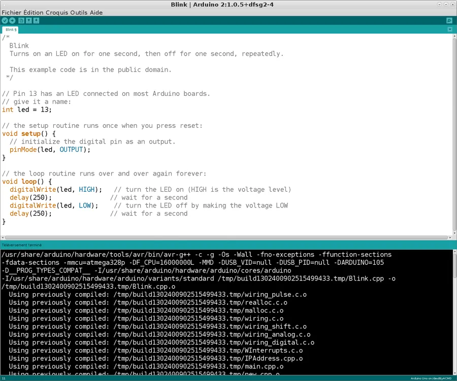Viewport: 457px width, 381px height.
Task: Open the Fichier menu
Action: (x=11, y=13)
